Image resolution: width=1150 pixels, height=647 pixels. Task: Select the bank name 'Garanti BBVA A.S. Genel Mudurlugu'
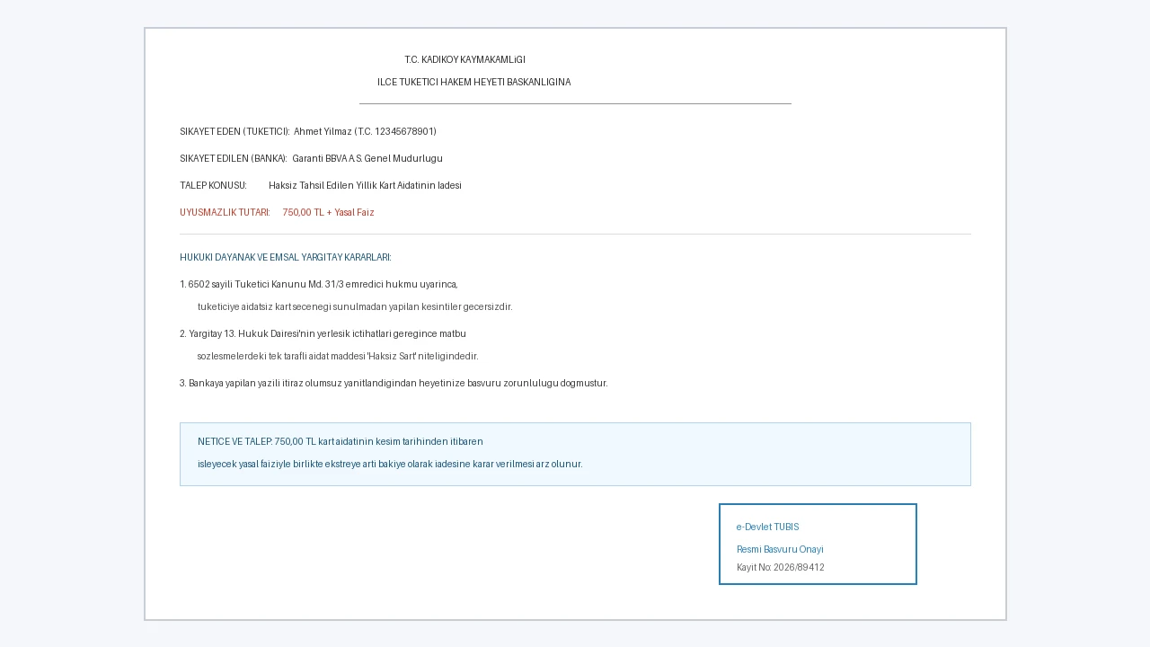(x=367, y=158)
